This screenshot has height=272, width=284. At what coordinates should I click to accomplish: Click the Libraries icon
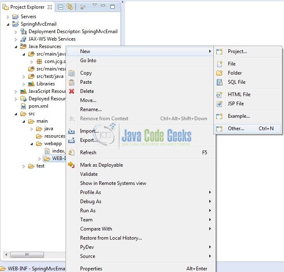pos(31,84)
